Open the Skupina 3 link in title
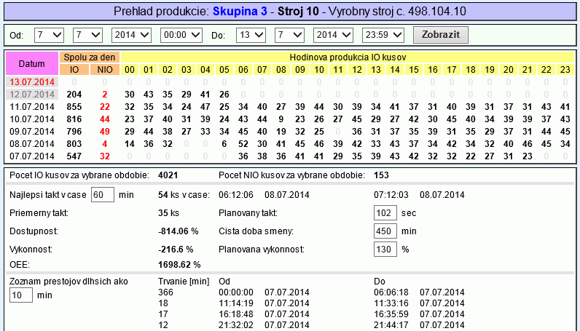Screen dimensions: 580x331 [x=240, y=12]
